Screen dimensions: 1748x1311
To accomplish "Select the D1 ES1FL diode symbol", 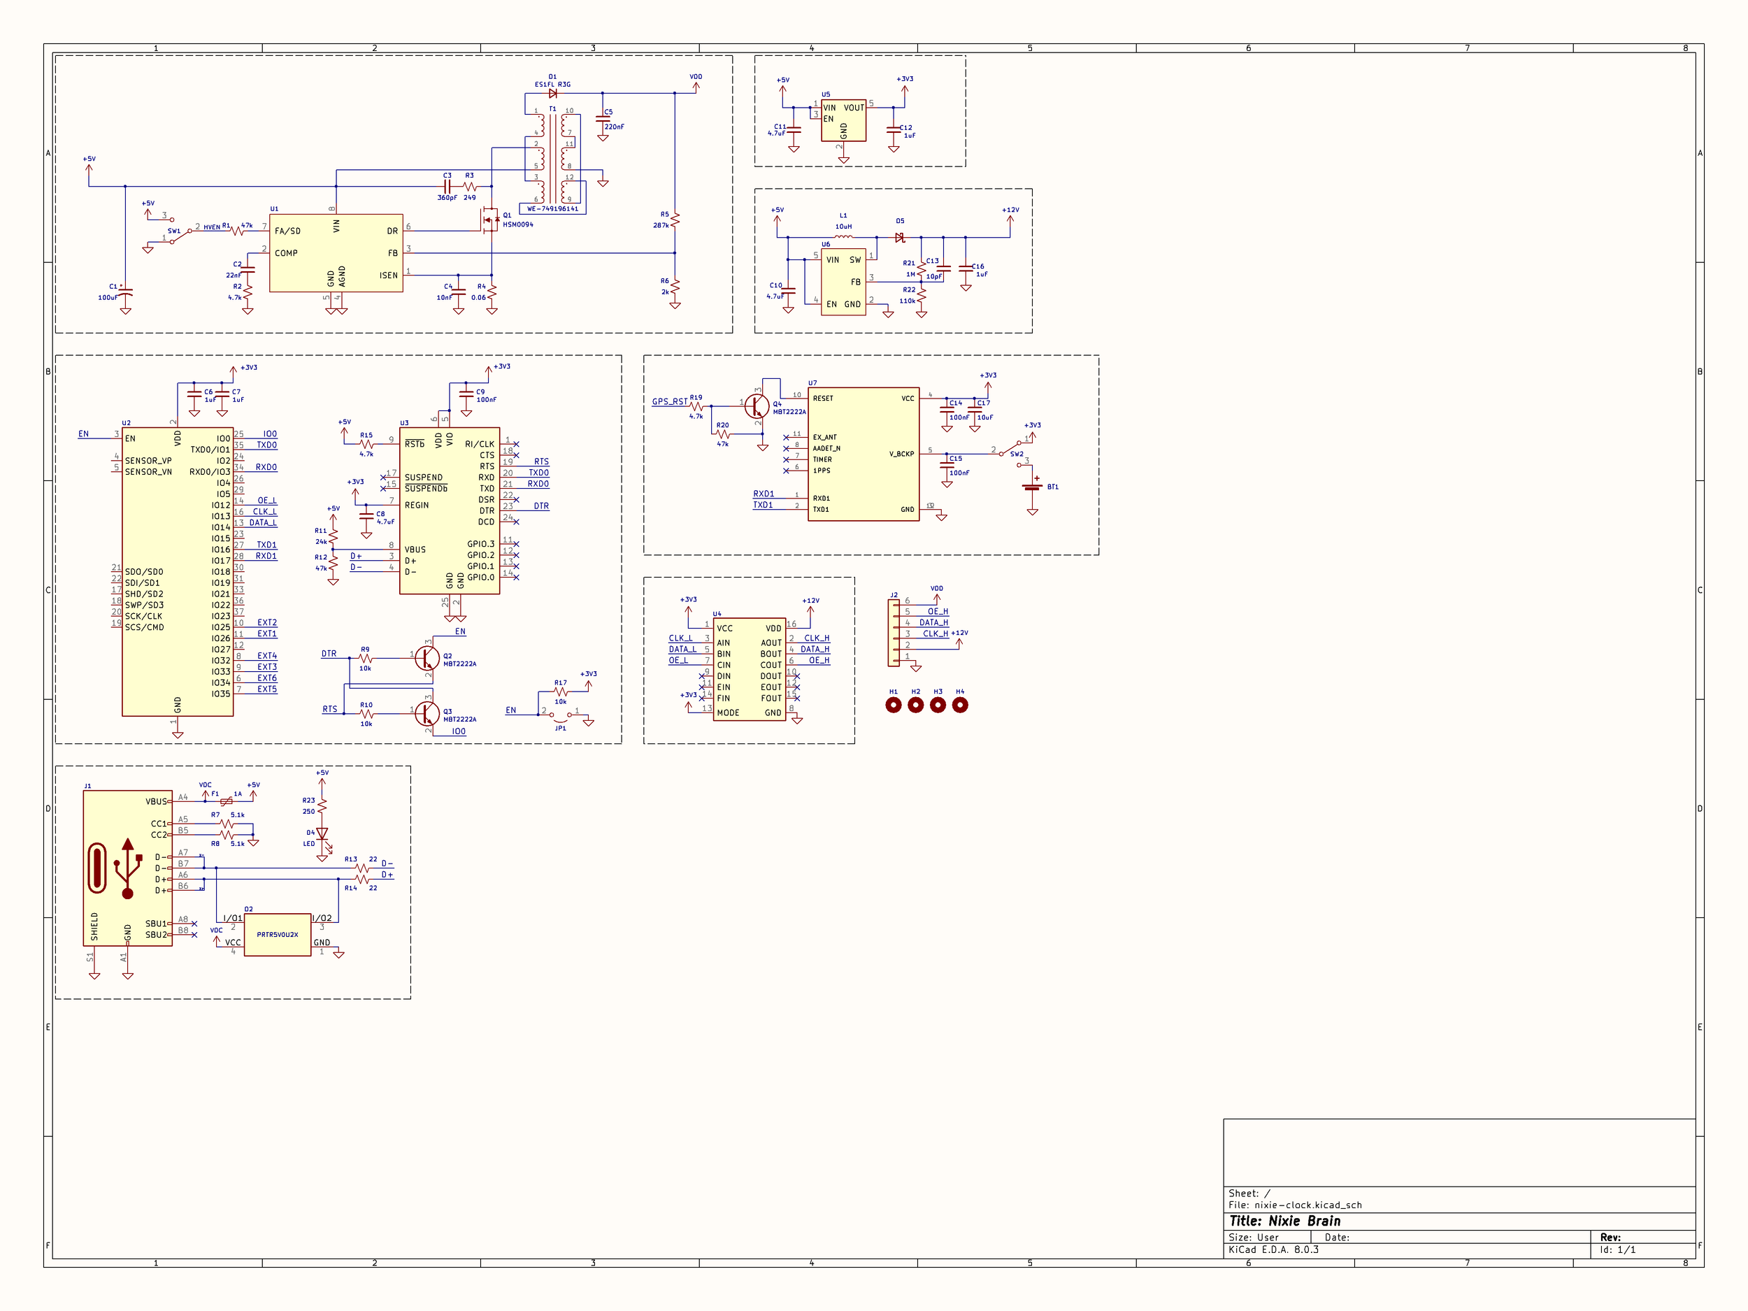I will (552, 93).
